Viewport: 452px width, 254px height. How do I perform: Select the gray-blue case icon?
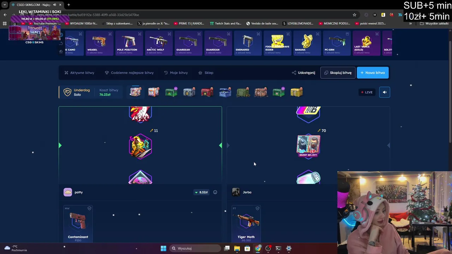(x=189, y=92)
